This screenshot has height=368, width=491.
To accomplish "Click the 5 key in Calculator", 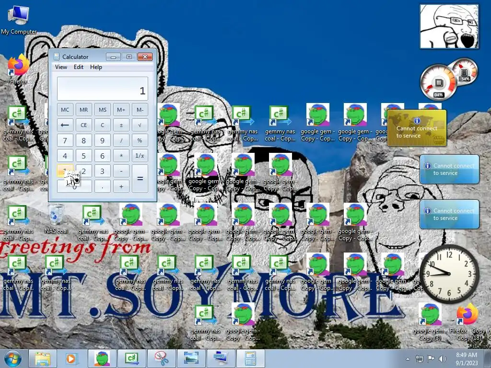I will (x=83, y=156).
